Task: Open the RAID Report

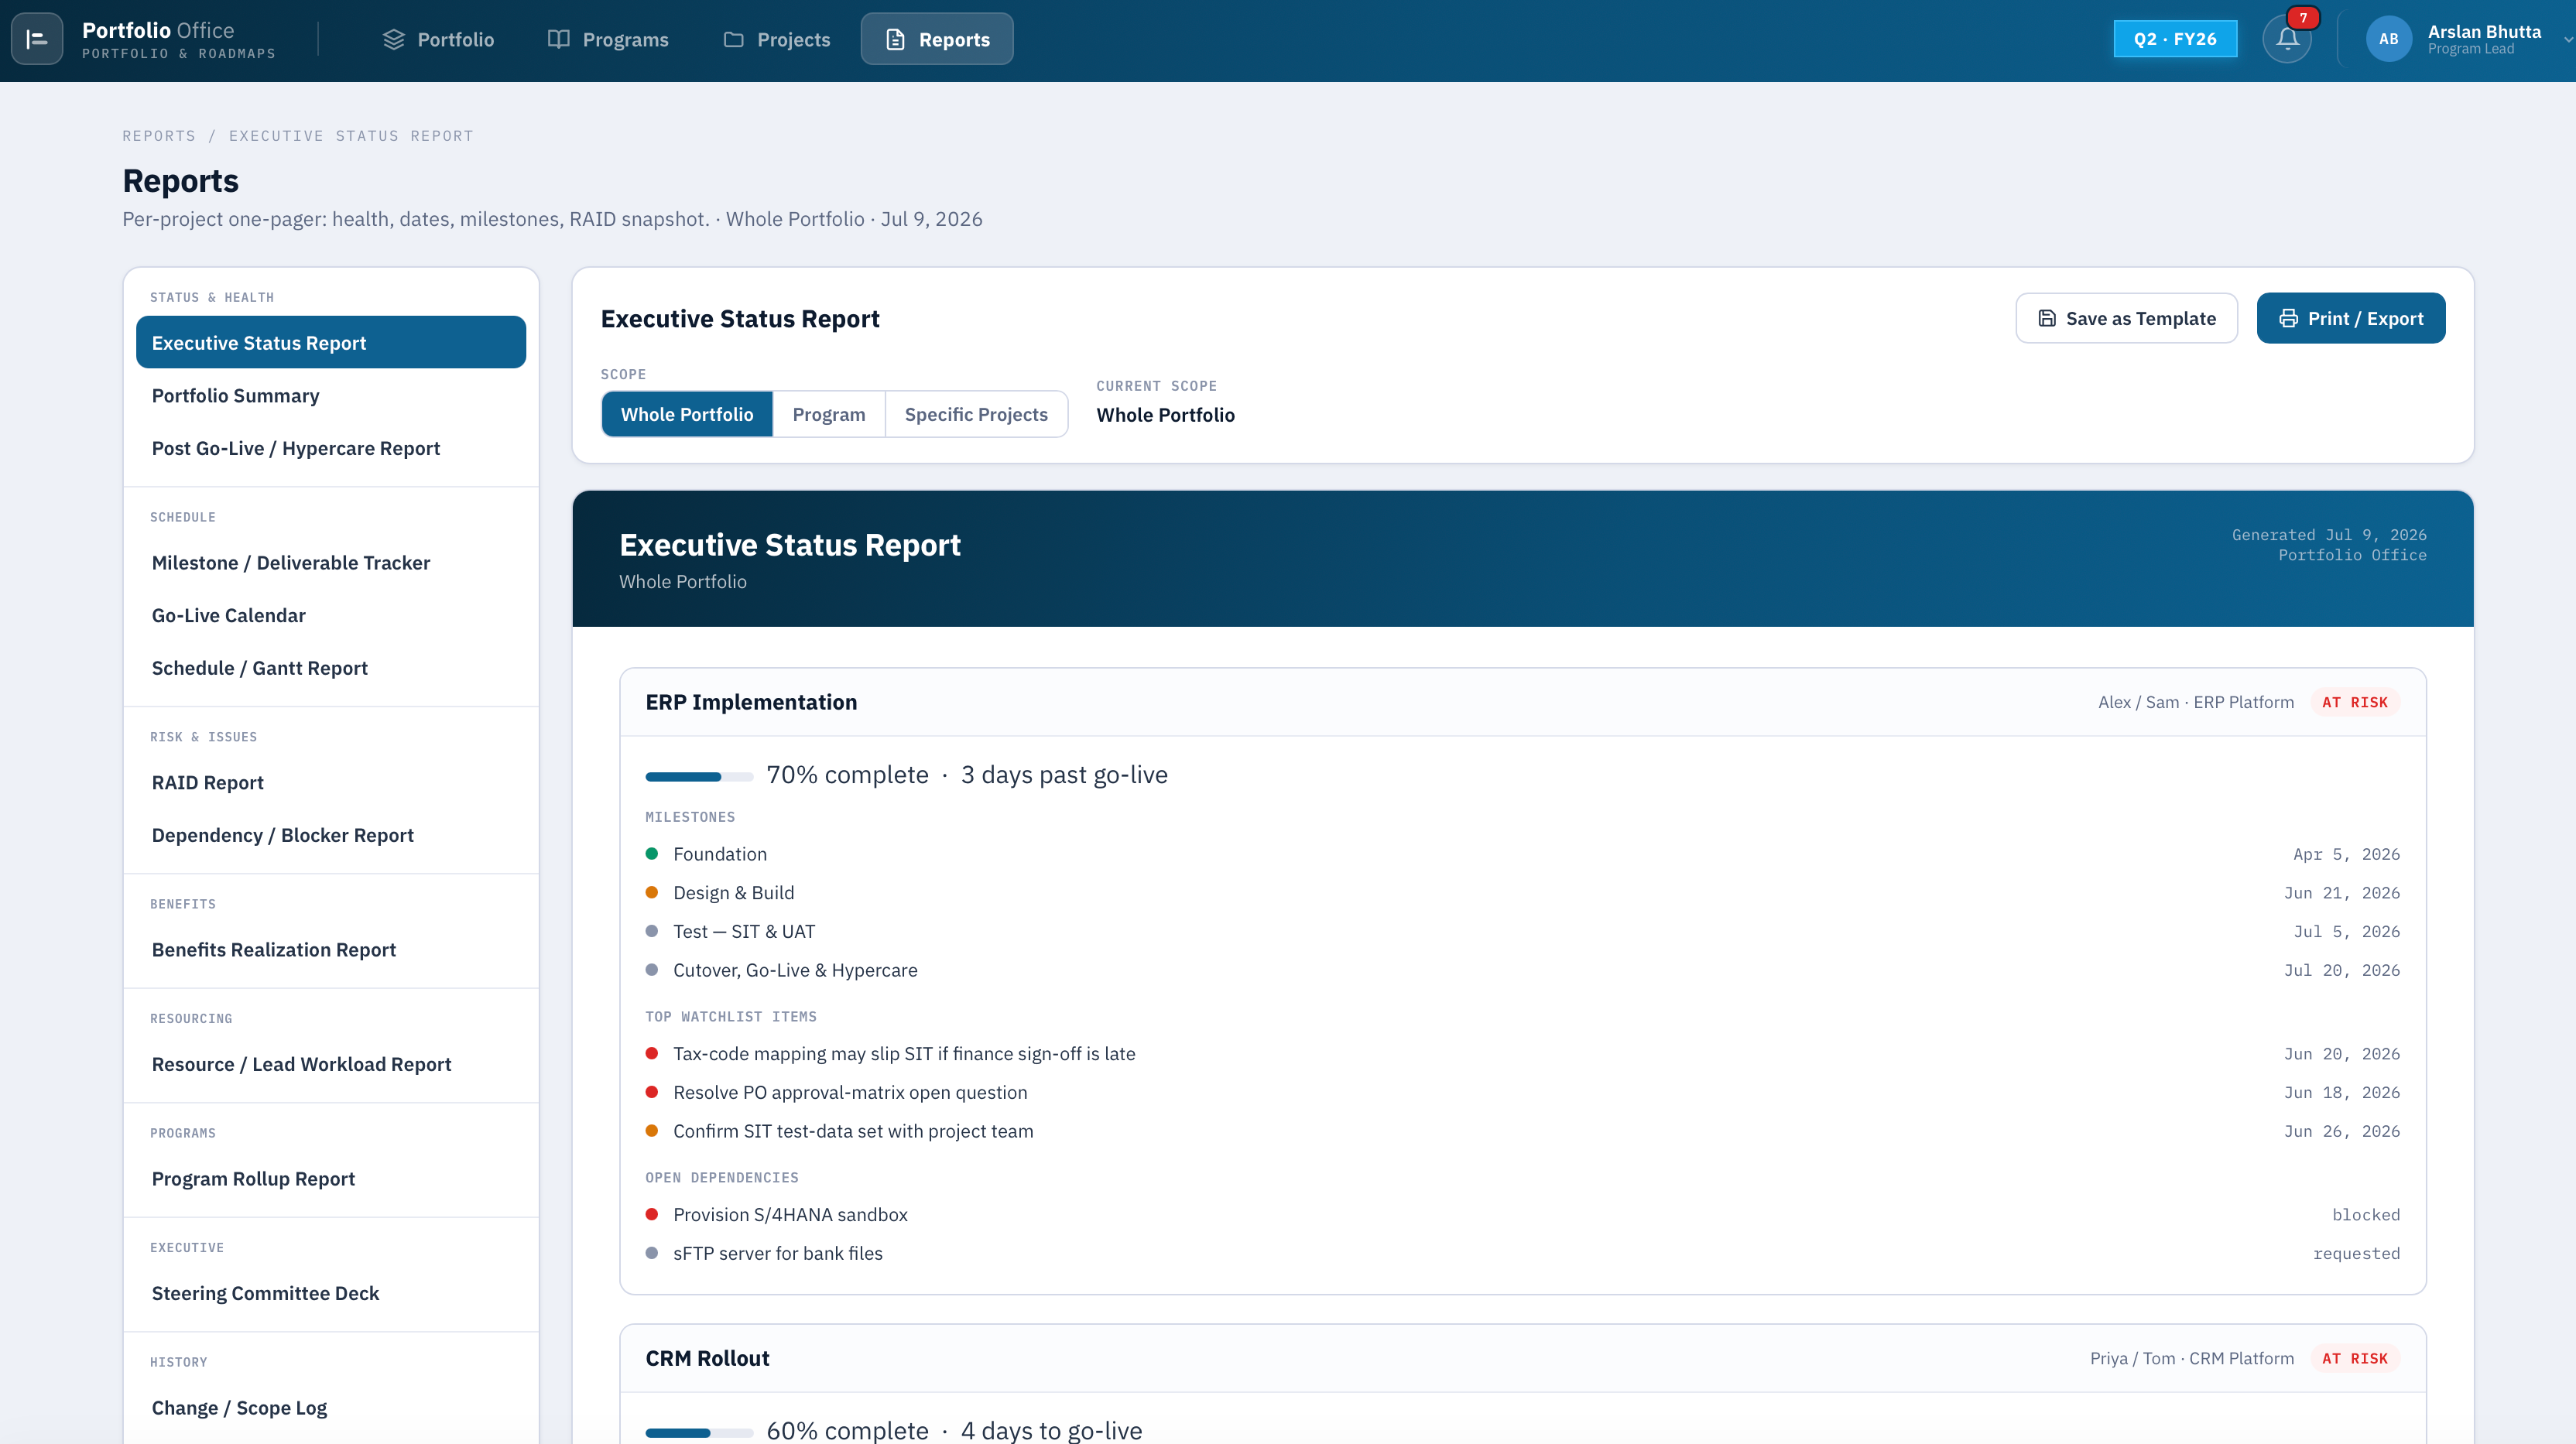Action: [331, 782]
